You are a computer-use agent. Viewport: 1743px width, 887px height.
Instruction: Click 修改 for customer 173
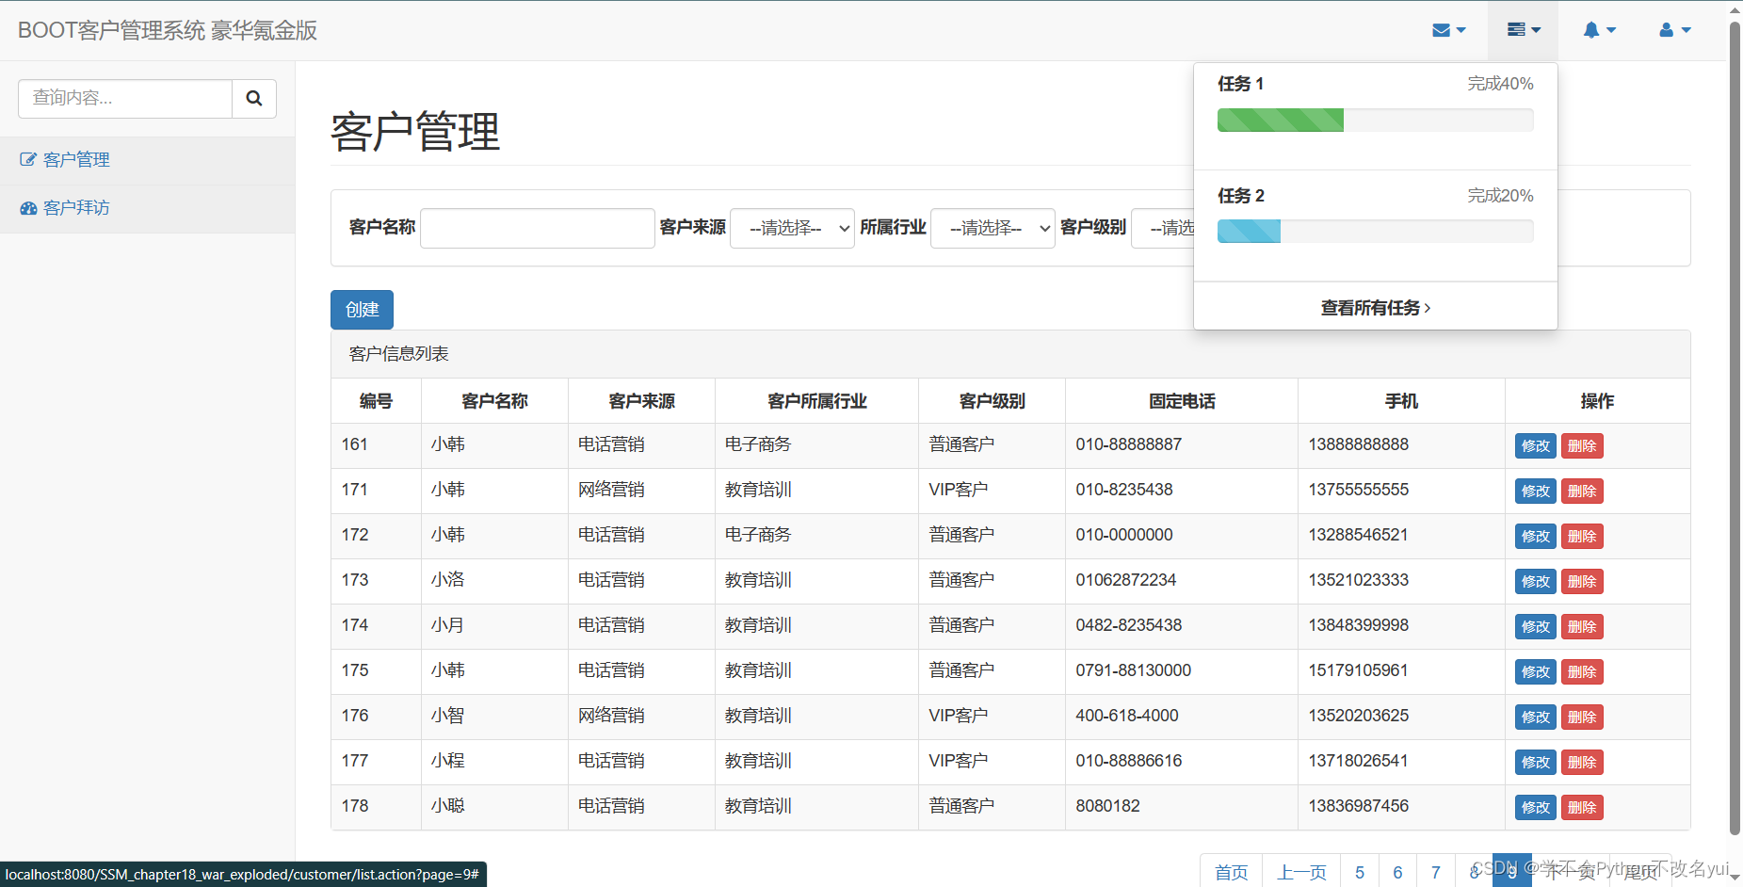(x=1535, y=581)
